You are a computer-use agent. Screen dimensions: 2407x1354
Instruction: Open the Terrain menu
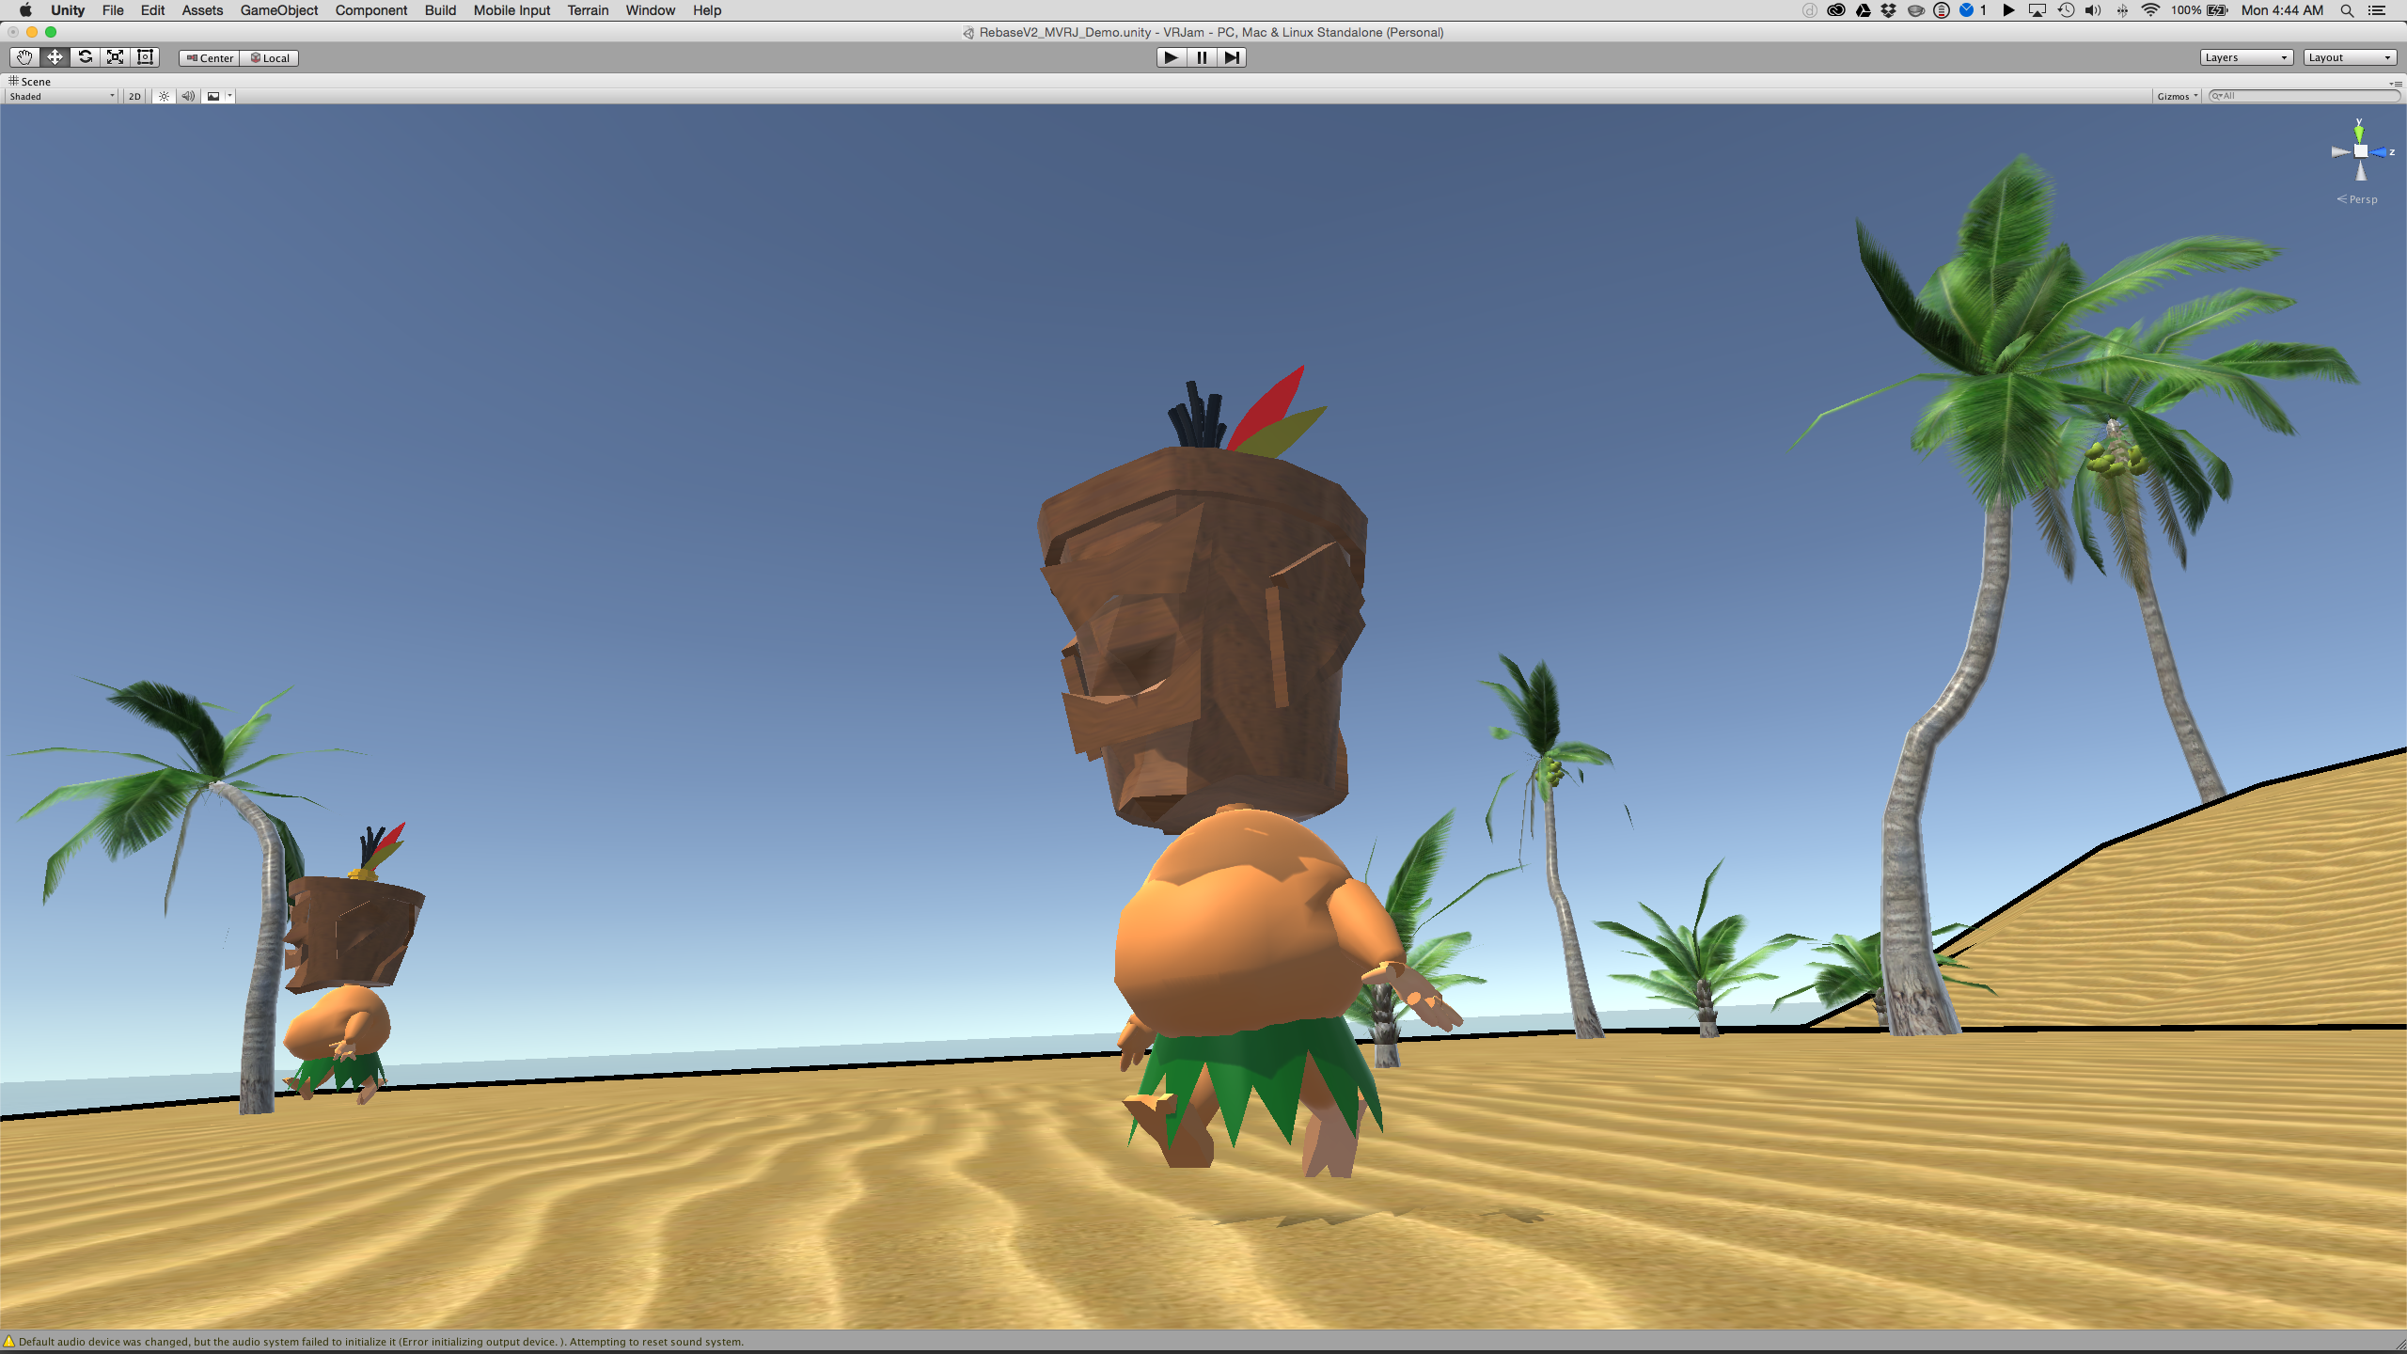[x=587, y=10]
